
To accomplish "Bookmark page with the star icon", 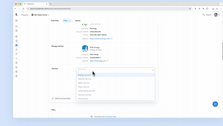I will coord(190,9).
